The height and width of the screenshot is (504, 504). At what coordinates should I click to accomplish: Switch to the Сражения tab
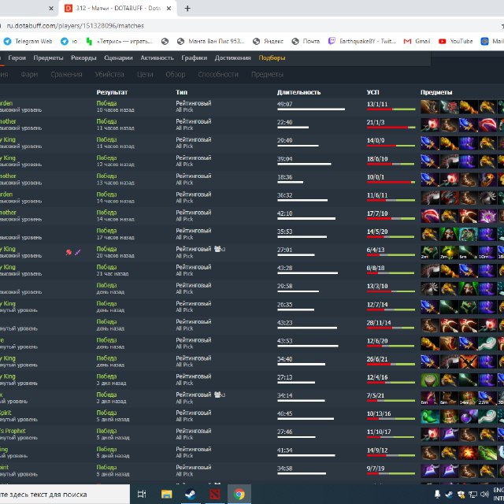[66, 75]
